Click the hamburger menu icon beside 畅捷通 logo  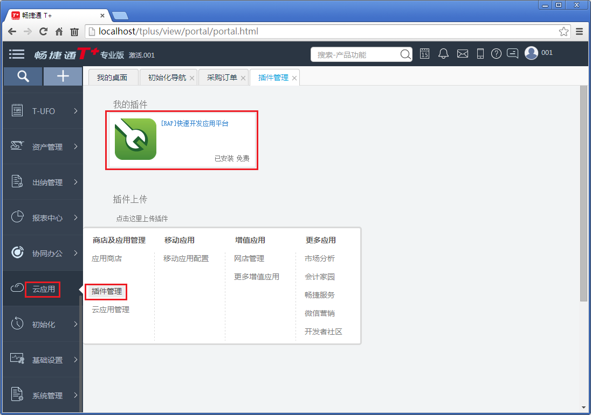click(x=17, y=54)
